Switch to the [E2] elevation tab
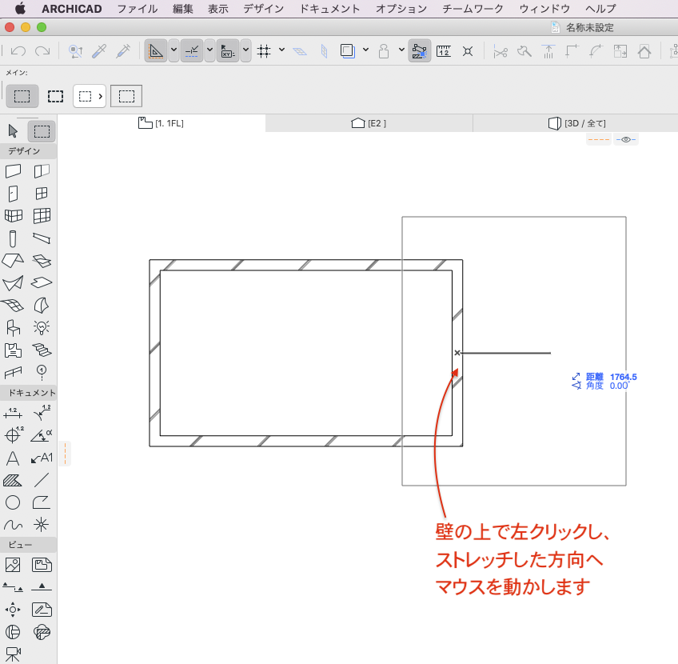 [x=369, y=123]
